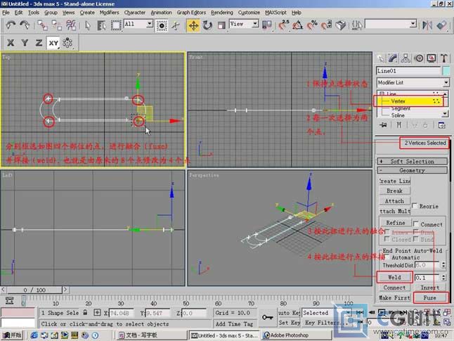
Task: Open the Graph Editors menu
Action: click(x=191, y=13)
